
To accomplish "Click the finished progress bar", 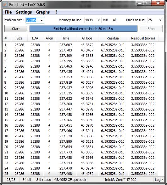I will 83,29.
